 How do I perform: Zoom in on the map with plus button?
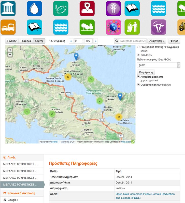10,50
